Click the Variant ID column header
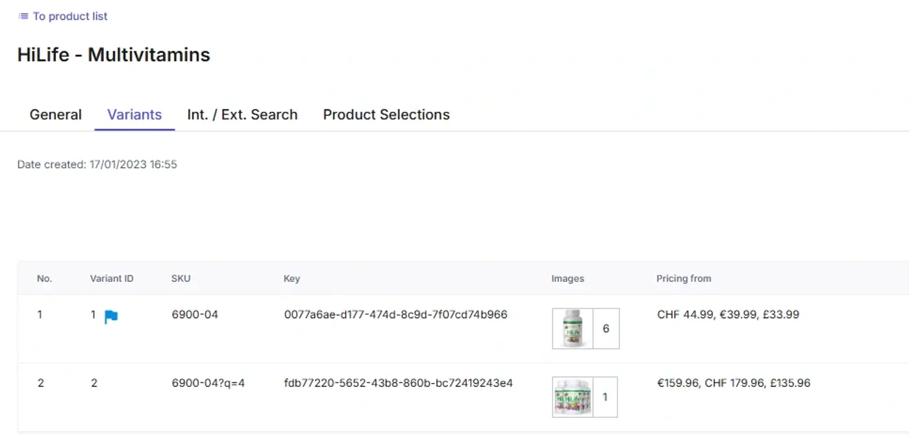 [x=112, y=279]
